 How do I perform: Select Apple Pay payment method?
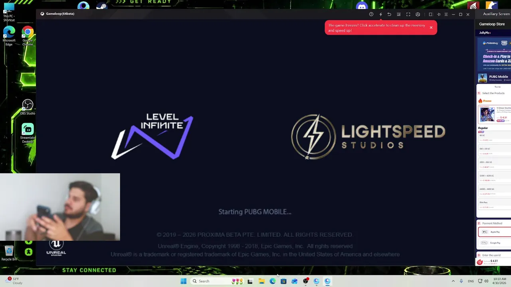click(x=494, y=232)
